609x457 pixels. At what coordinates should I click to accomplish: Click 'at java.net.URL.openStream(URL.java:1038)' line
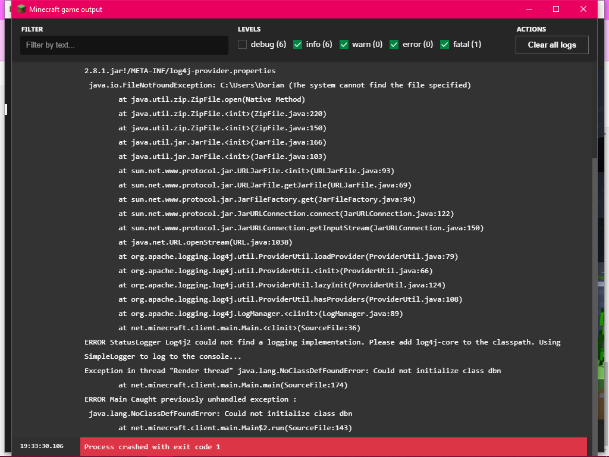pyautogui.click(x=205, y=243)
